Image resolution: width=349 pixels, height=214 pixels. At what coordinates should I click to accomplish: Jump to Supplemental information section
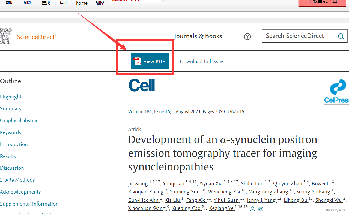point(29,204)
